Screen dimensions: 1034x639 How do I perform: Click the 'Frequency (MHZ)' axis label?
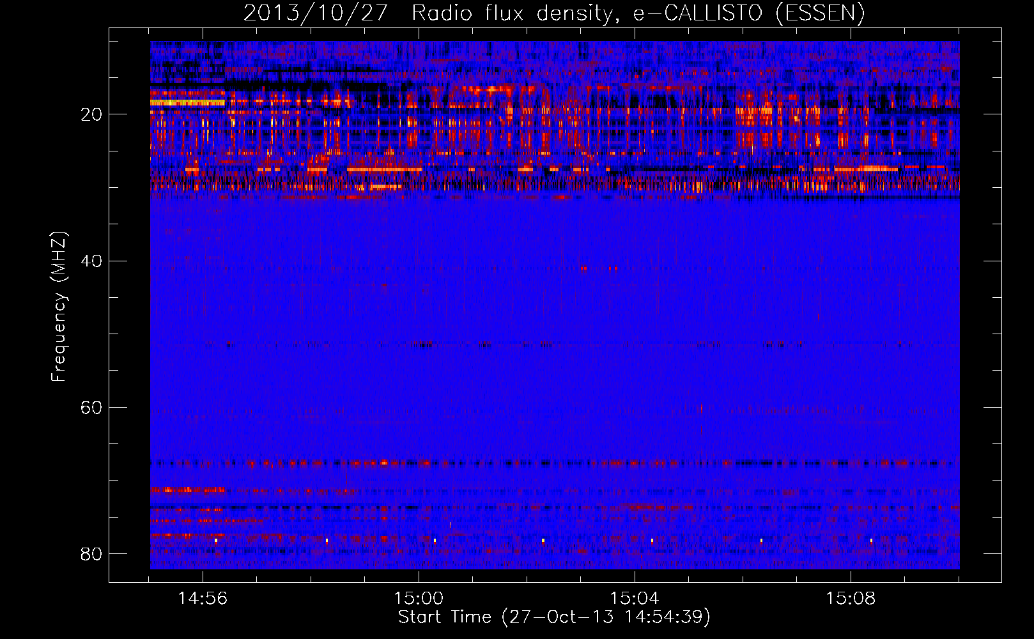pos(58,306)
